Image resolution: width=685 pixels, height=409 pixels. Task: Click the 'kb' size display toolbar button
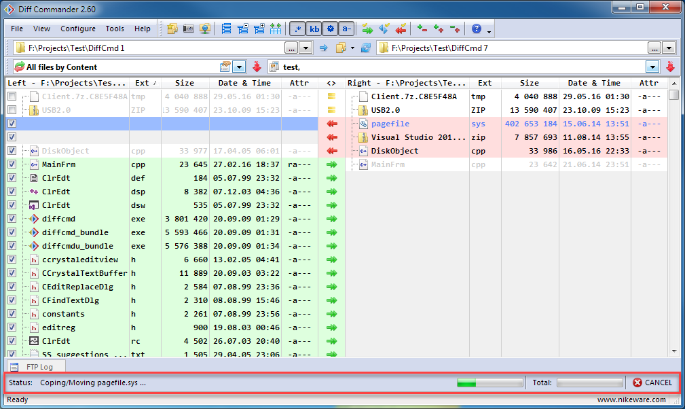pos(314,29)
